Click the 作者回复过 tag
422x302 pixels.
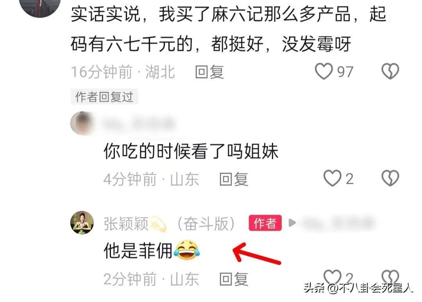[x=104, y=96]
